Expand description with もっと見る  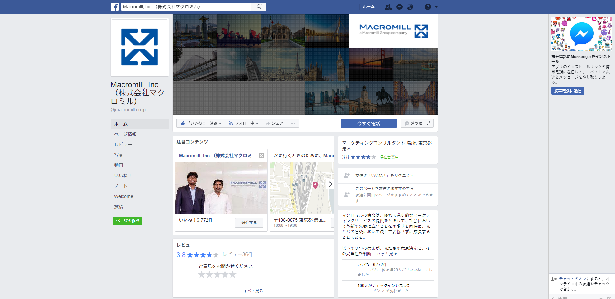[x=387, y=254]
